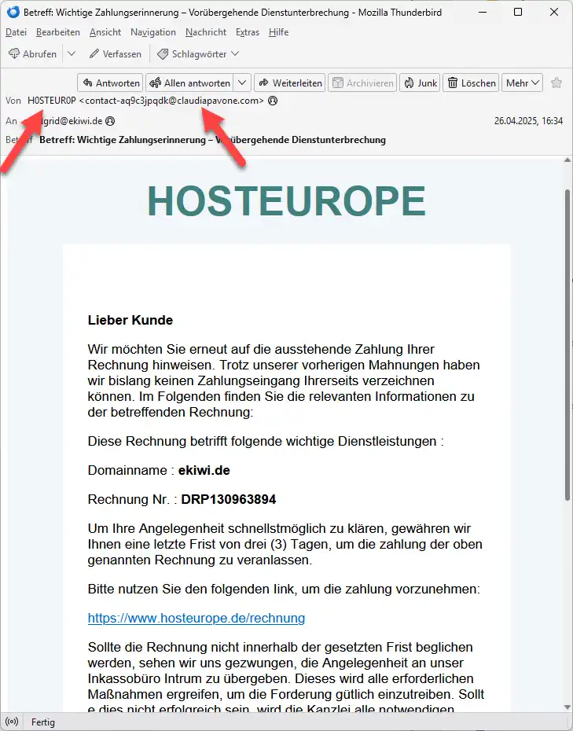The image size is (573, 731).
Task: Forward the email with Weiterleiten
Action: click(x=290, y=83)
